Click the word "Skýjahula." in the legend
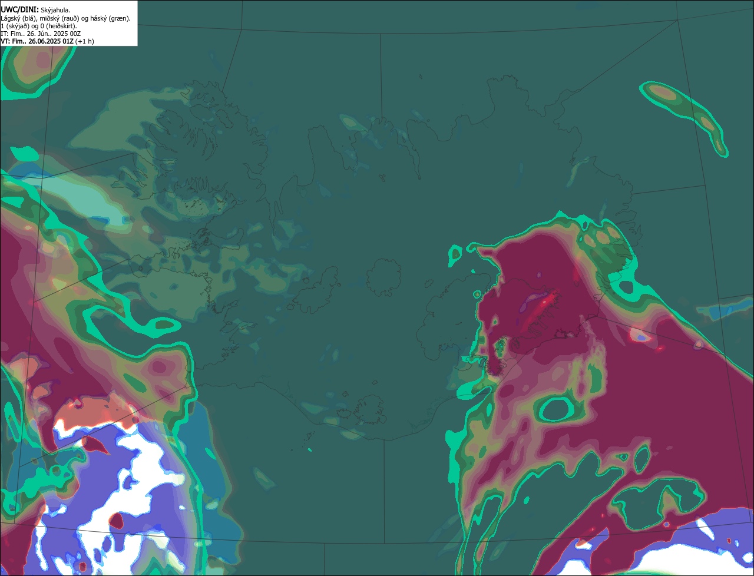Viewport: 754px width, 576px height. pos(55,11)
